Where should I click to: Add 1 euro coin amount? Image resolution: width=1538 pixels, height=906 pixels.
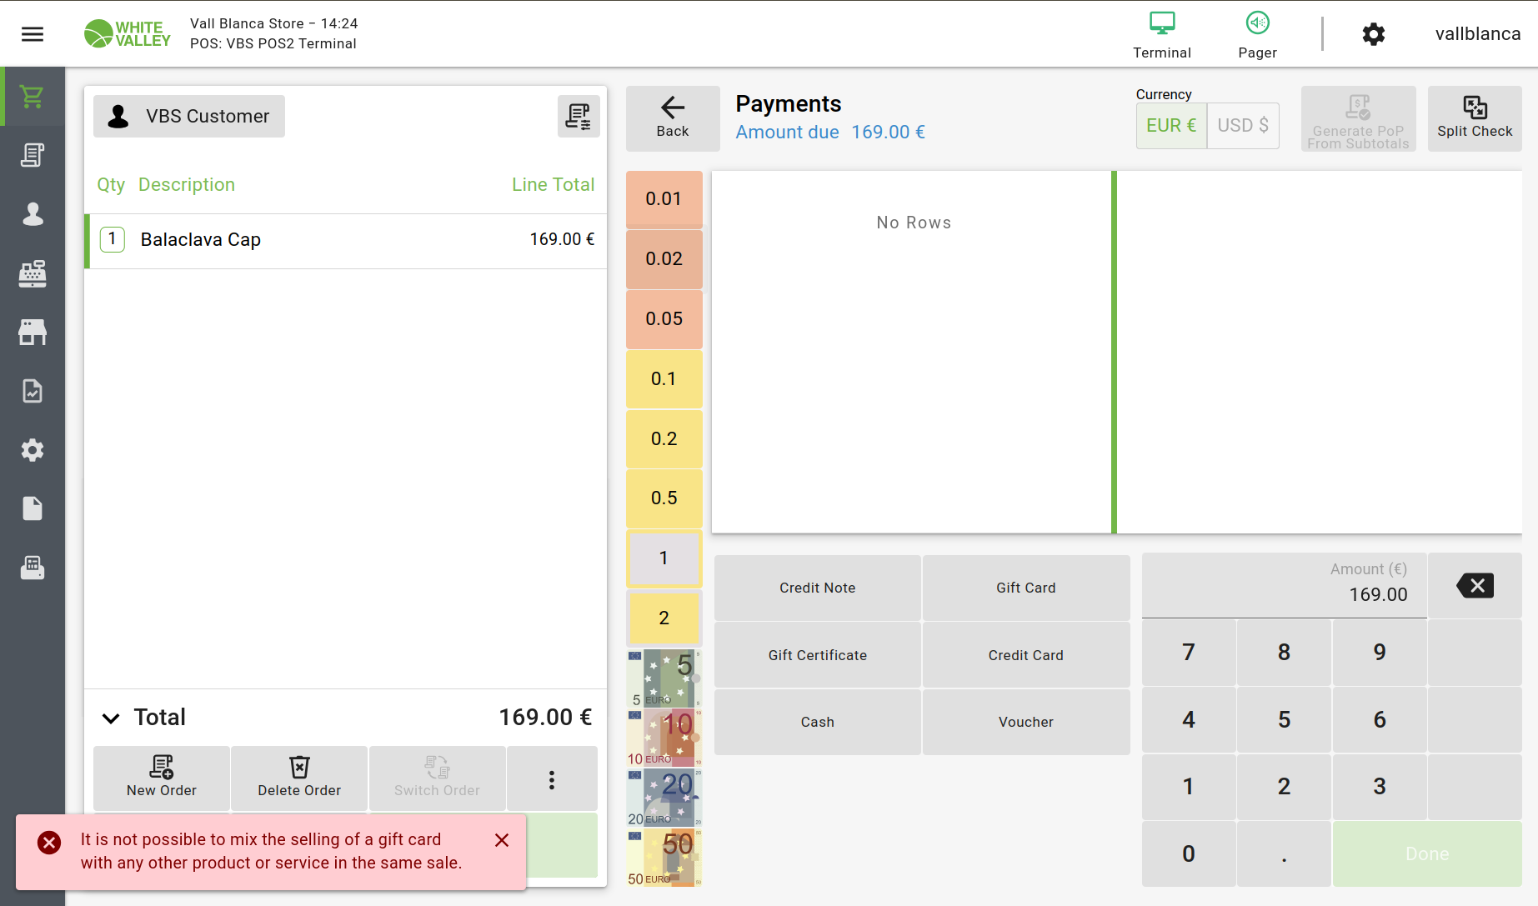pos(664,558)
